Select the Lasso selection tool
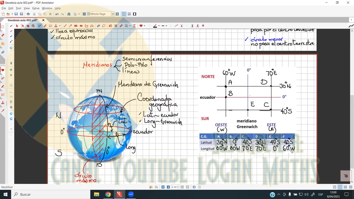354x199 pixels. [x=104, y=26]
